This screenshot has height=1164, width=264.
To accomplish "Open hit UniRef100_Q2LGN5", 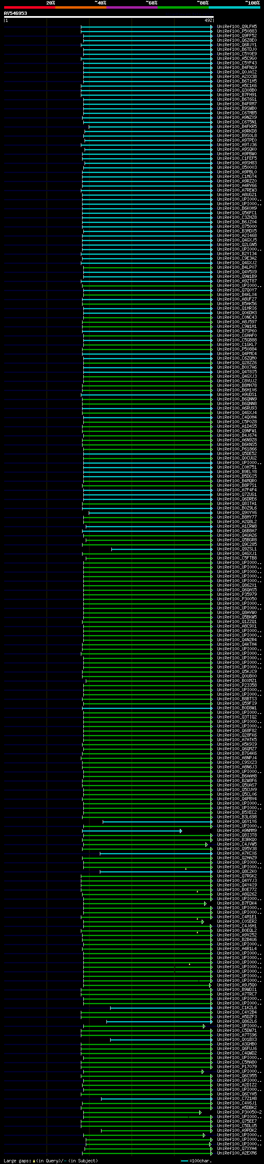I will click(237, 244).
